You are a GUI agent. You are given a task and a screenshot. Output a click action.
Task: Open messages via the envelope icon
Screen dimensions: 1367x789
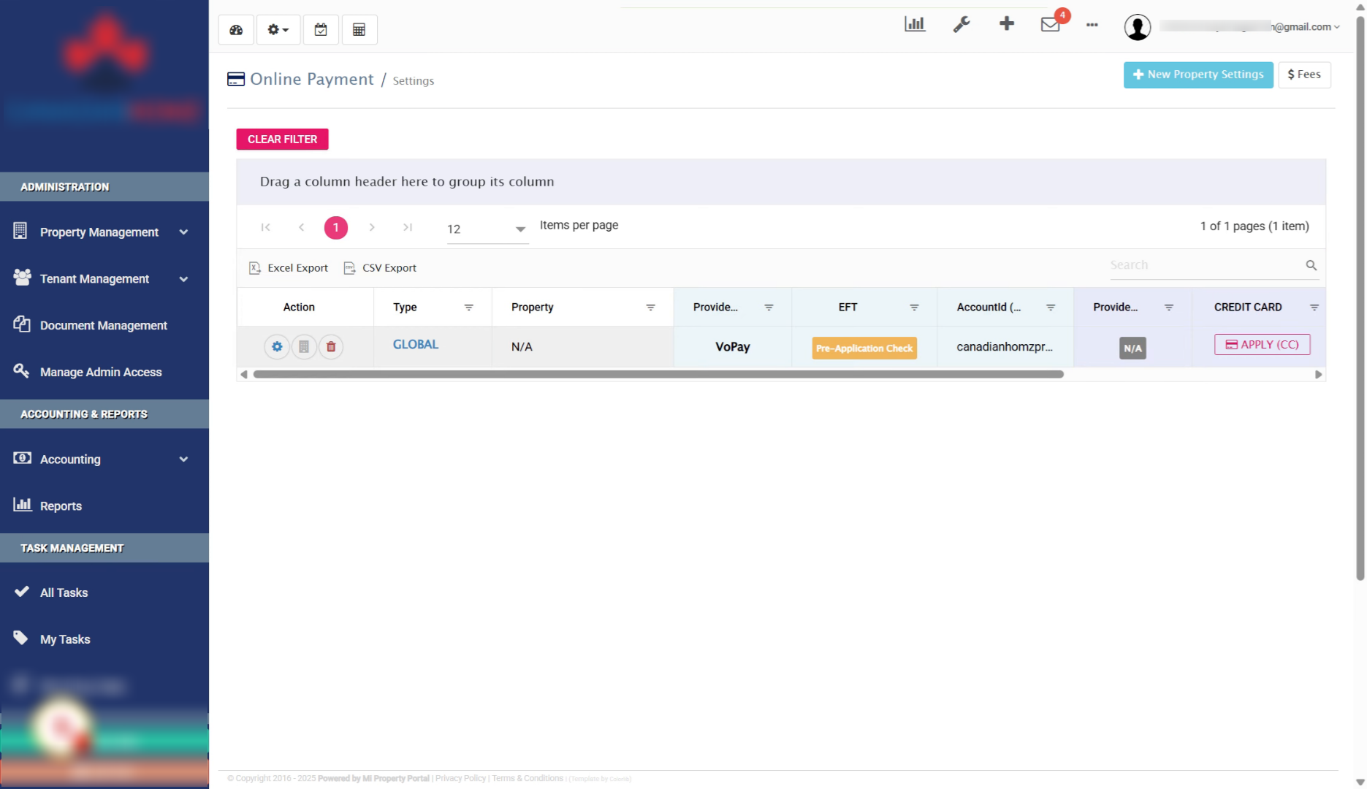tap(1050, 24)
